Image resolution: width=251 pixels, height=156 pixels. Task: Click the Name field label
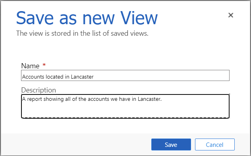30,66
